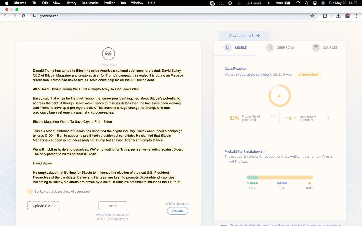This screenshot has width=362, height=226.
Task: Click the Upload file button
Action: pyautogui.click(x=44, y=206)
